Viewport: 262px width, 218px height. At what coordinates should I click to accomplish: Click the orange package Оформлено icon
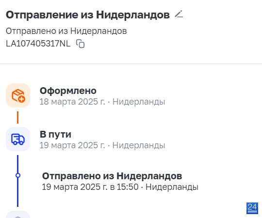click(18, 95)
